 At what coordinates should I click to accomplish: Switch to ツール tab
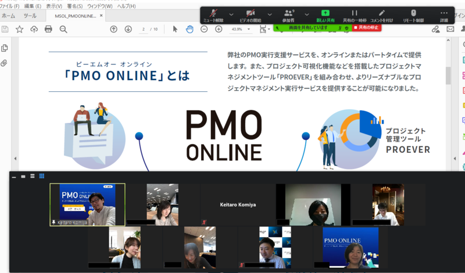(30, 16)
